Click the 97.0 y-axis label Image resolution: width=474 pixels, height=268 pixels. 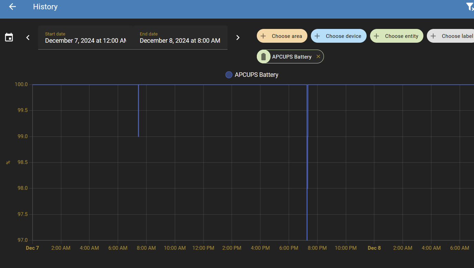pos(22,240)
